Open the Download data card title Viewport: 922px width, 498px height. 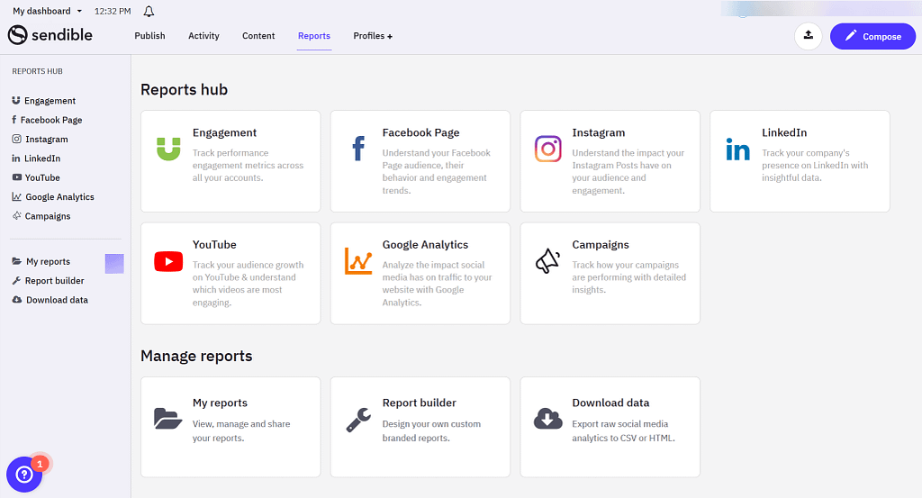[611, 403]
